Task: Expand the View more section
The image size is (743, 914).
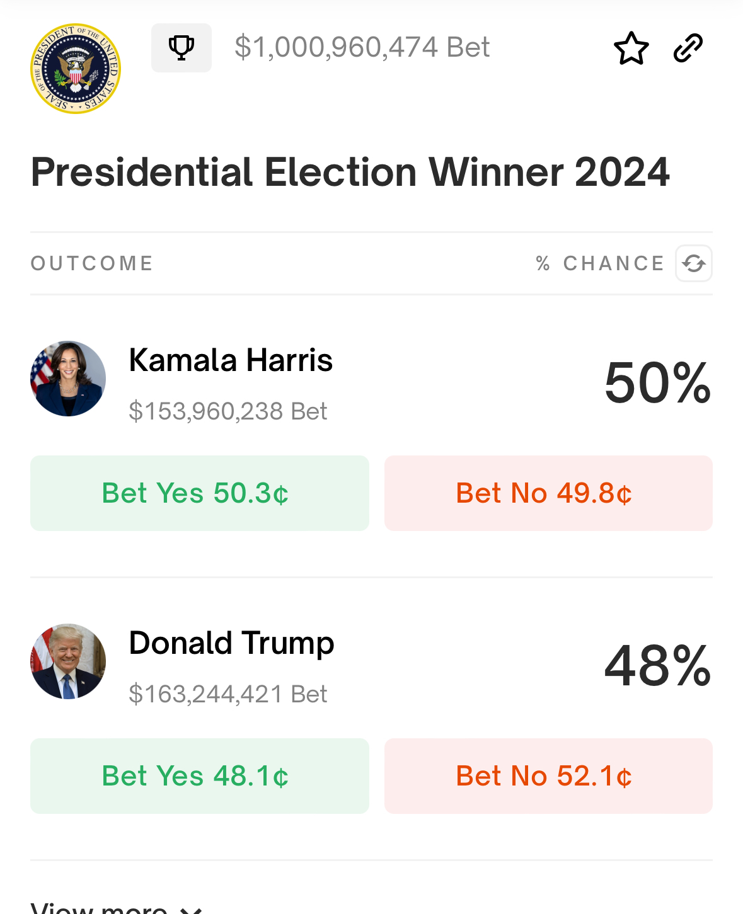Action: [x=117, y=908]
